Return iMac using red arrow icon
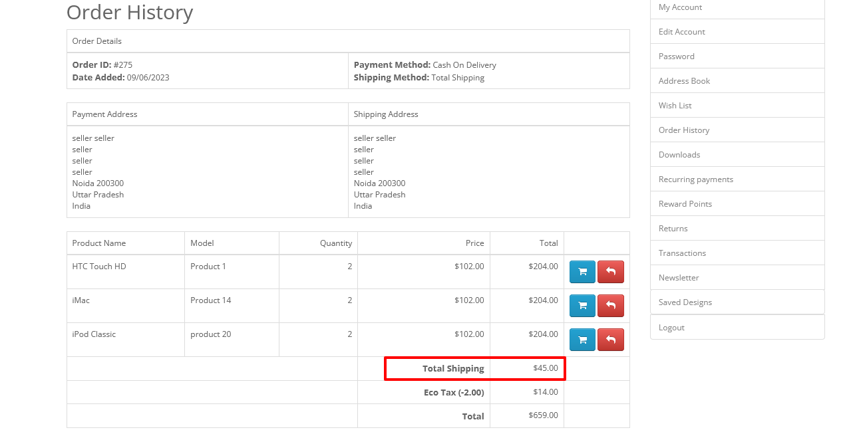The height and width of the screenshot is (446, 857). pyautogui.click(x=611, y=306)
